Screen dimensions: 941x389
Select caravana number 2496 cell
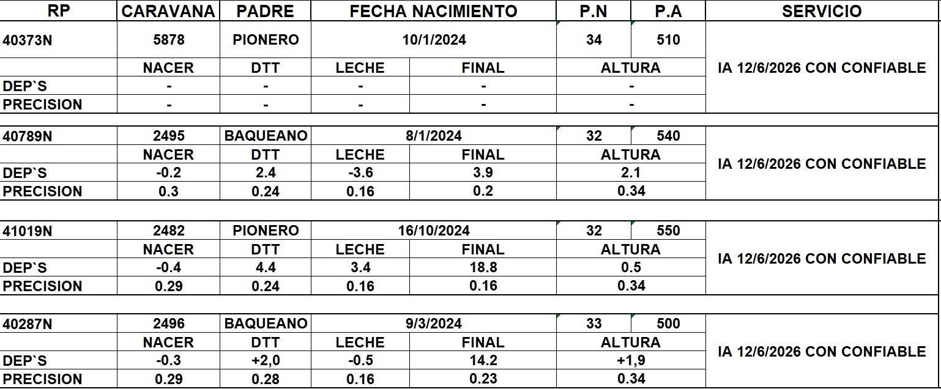click(x=168, y=324)
